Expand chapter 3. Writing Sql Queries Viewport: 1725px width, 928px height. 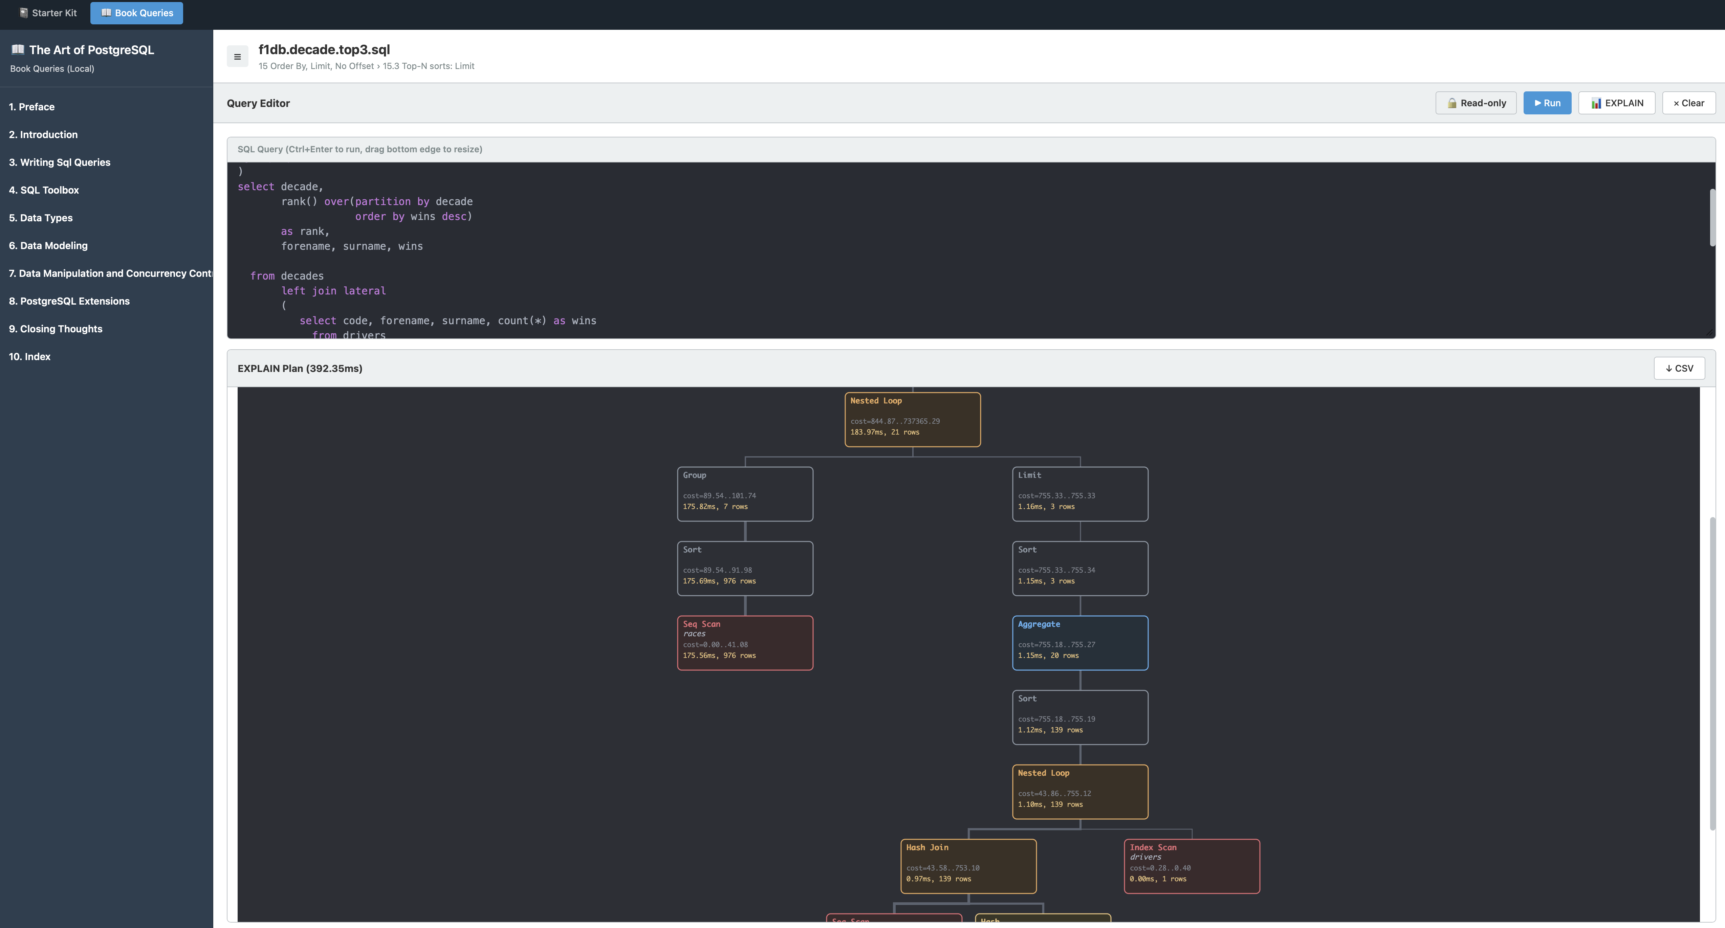coord(107,162)
